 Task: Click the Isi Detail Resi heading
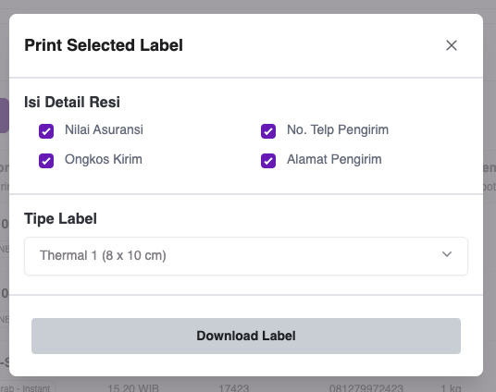[x=72, y=102]
